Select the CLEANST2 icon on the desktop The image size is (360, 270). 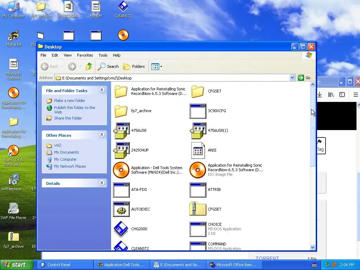123,9
